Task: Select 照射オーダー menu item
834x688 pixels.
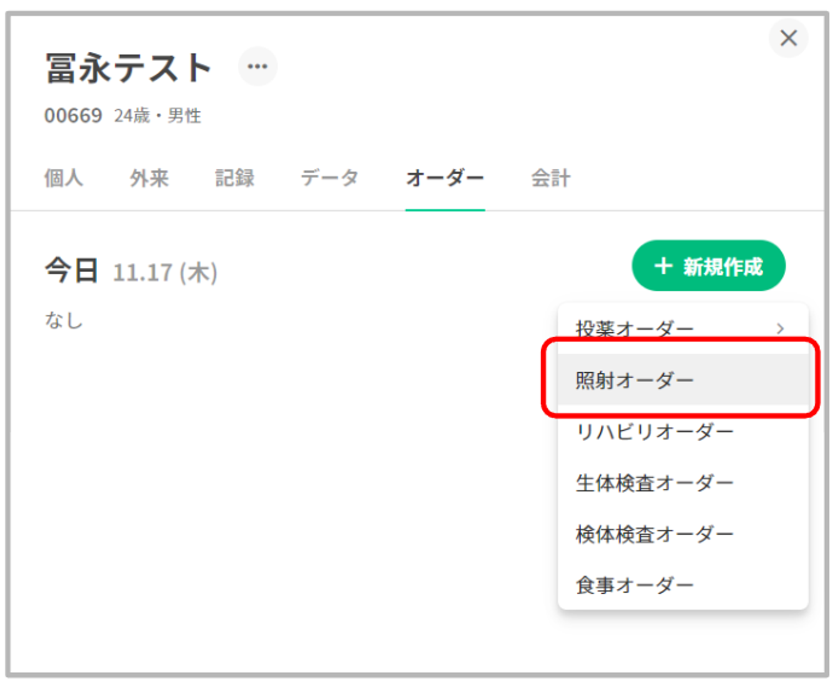Action: click(634, 380)
